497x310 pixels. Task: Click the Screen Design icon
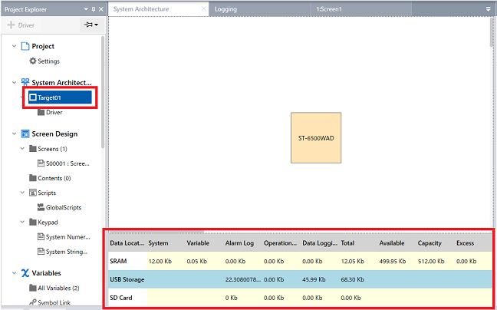[25, 134]
